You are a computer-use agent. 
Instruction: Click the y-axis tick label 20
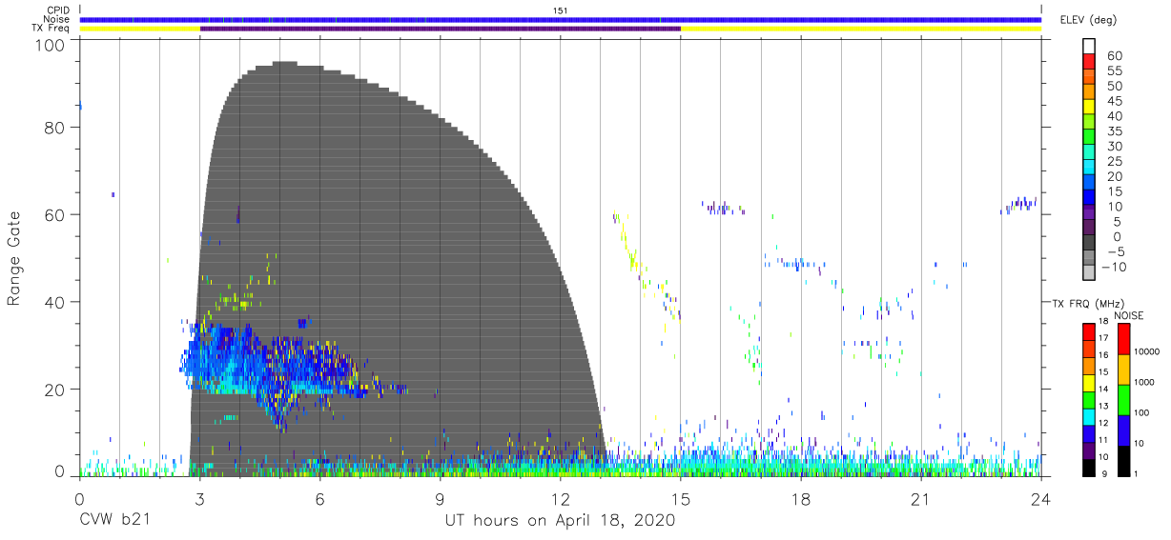coord(56,389)
